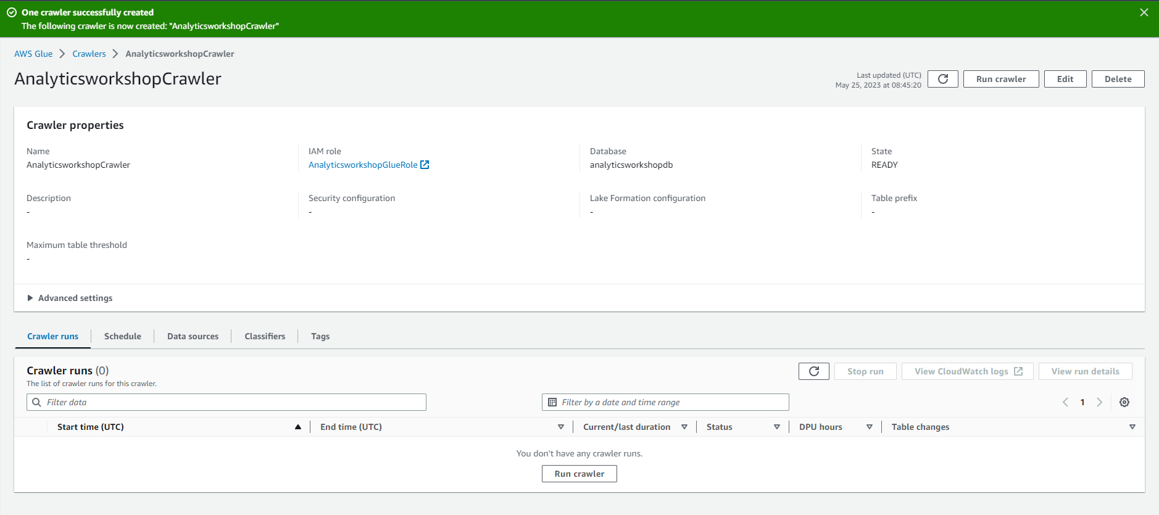The width and height of the screenshot is (1159, 515).
Task: Open AnalyticsworkshopGlueRole external link icon
Action: [425, 165]
